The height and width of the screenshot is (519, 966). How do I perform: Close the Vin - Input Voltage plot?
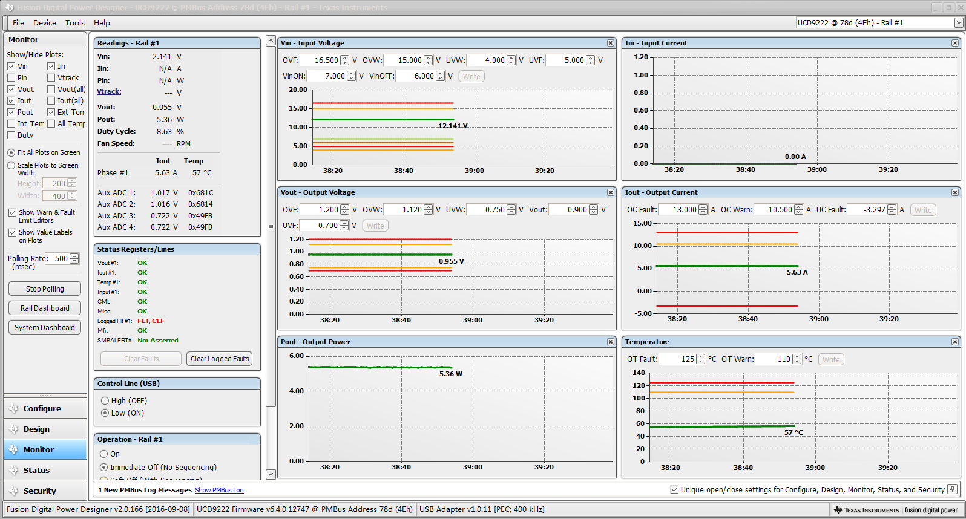click(611, 43)
